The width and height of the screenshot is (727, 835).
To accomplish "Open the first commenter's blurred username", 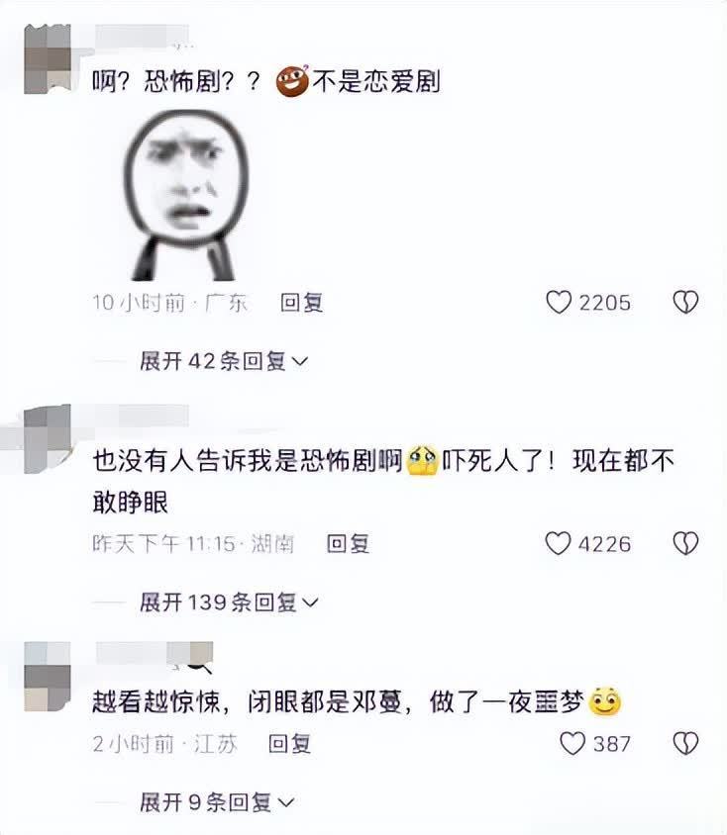I will click(142, 37).
